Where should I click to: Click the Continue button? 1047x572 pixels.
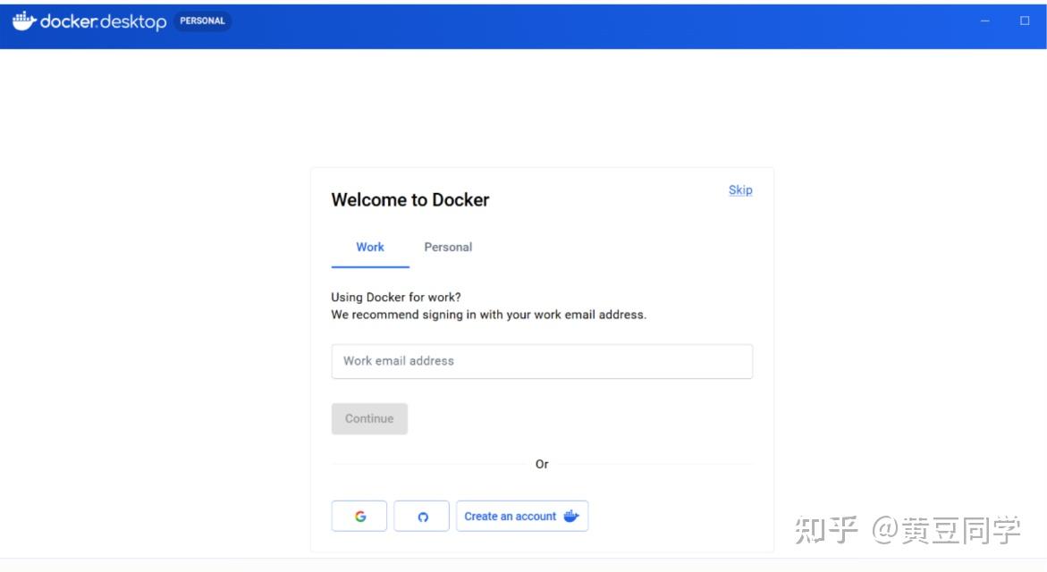point(369,418)
